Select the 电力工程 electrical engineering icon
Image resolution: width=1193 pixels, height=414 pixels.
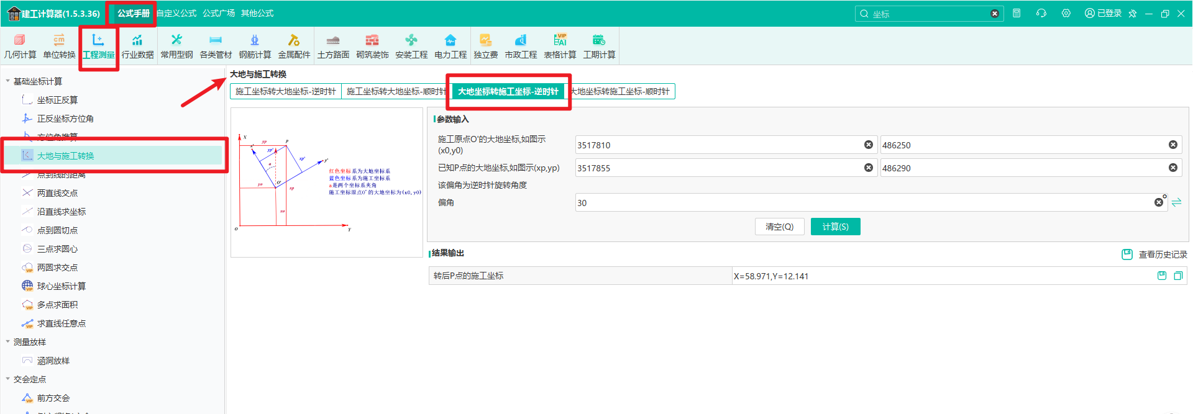(x=450, y=47)
